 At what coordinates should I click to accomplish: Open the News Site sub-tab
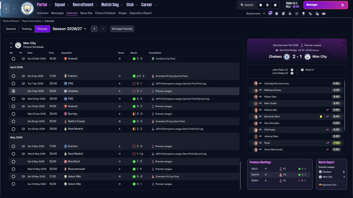(86, 13)
